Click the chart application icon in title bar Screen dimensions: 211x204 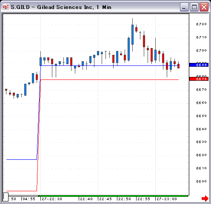[x=6, y=7]
